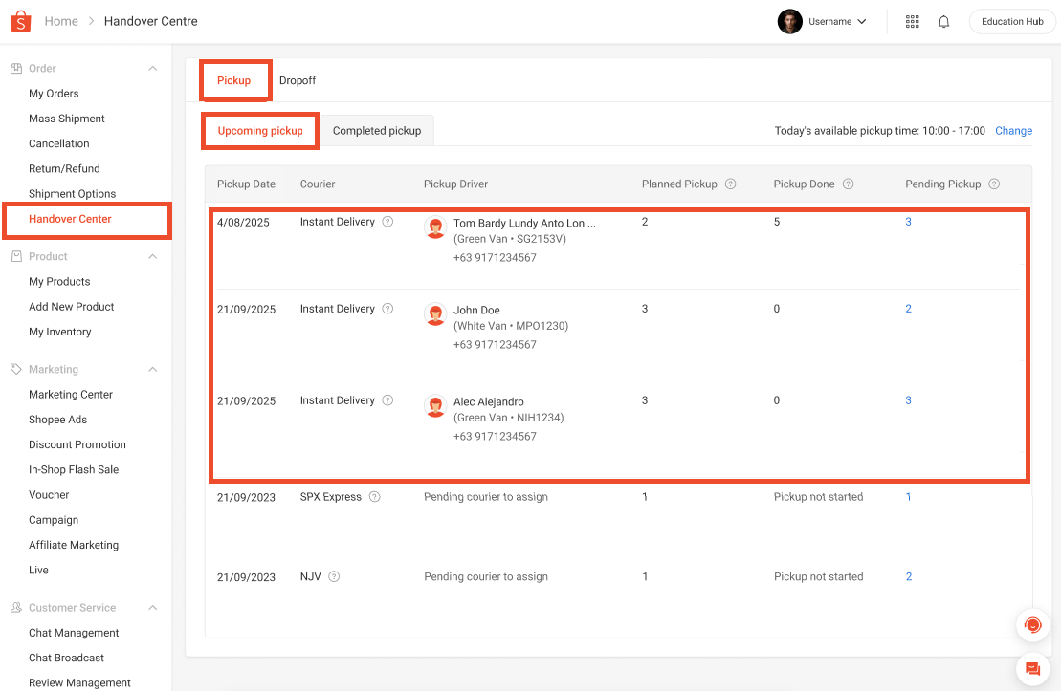Open the apps grid menu icon
The width and height of the screenshot is (1061, 691).
click(x=912, y=22)
